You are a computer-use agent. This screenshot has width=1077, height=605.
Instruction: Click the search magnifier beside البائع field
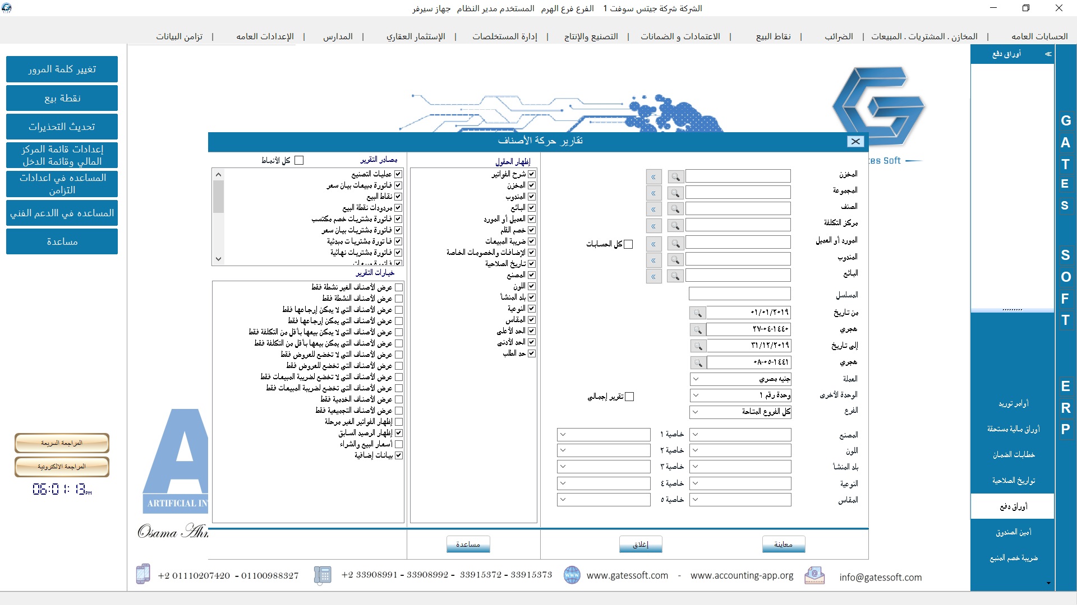676,276
